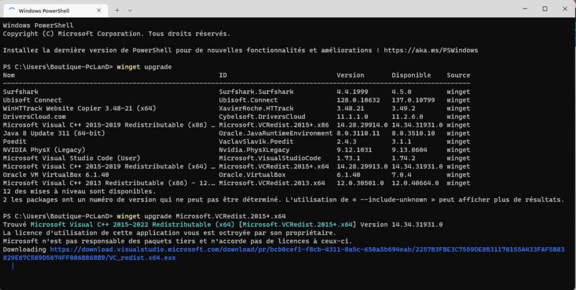Click the 'Microsoft.VCRedist.2015+.x86' ID
The height and width of the screenshot is (290, 576).
click(274, 125)
